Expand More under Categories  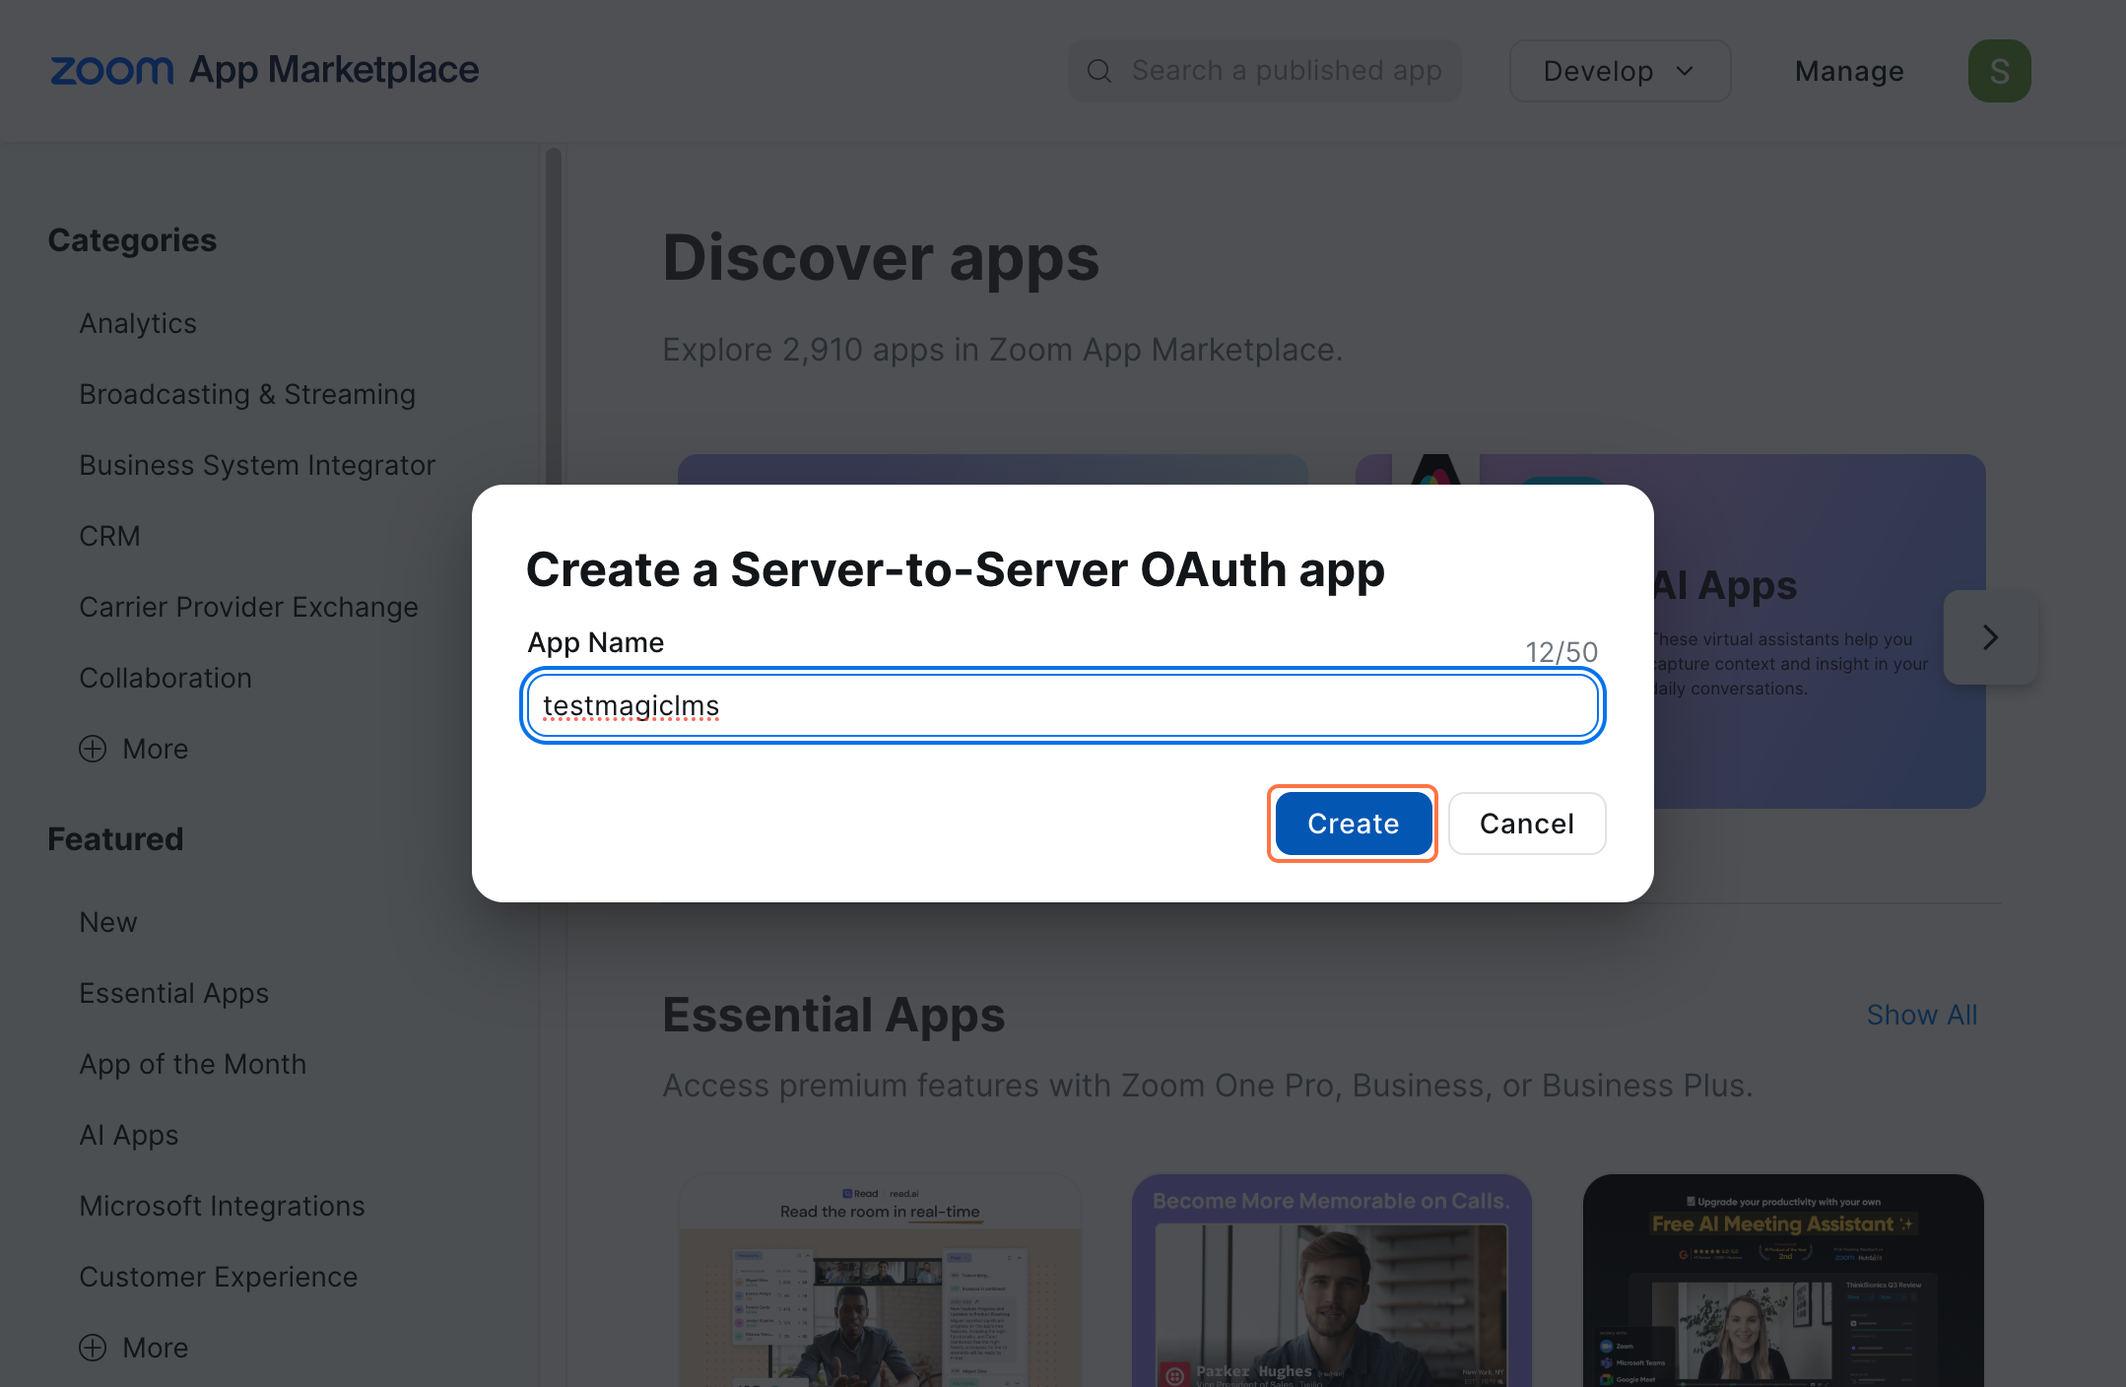point(134,749)
